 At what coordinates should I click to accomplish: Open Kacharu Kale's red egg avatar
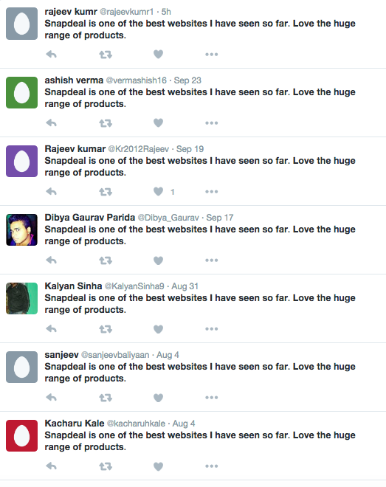click(21, 436)
